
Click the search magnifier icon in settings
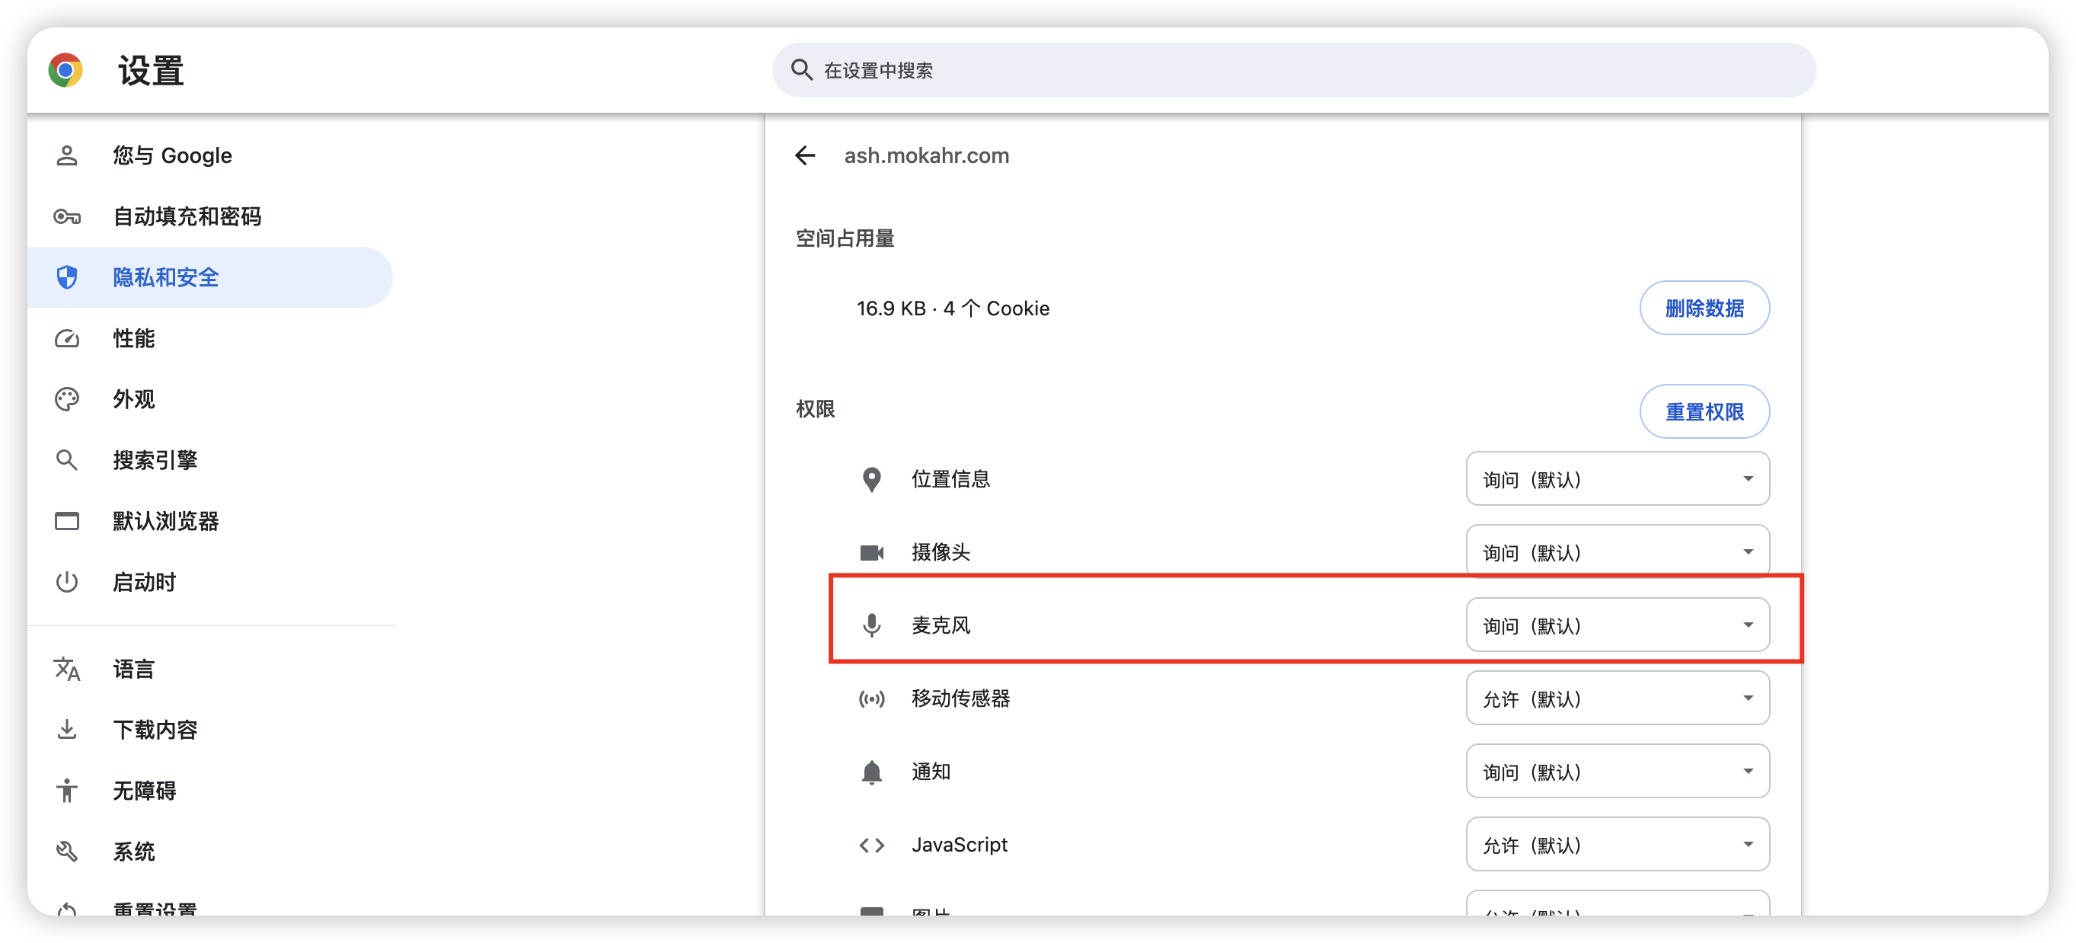(801, 70)
